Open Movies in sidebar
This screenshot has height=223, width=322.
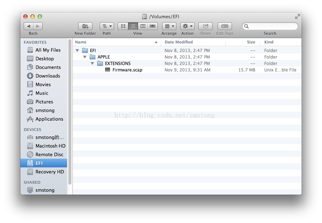tap(44, 84)
